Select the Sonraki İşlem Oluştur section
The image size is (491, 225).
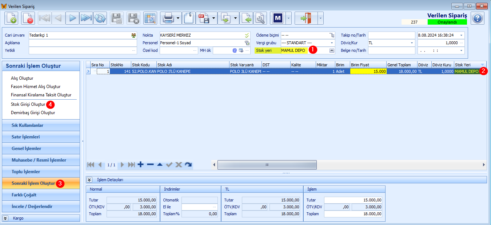pos(41,183)
